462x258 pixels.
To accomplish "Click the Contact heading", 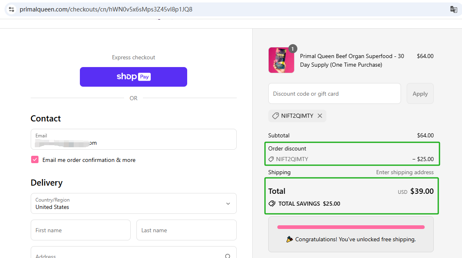I will coord(46,119).
